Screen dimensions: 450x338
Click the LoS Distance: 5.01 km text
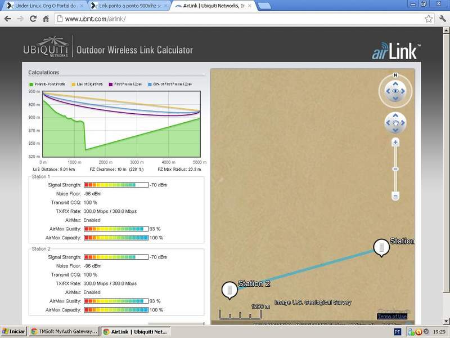coord(54,170)
